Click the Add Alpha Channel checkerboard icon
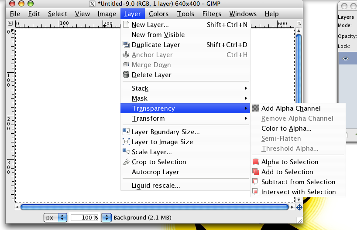 256,108
